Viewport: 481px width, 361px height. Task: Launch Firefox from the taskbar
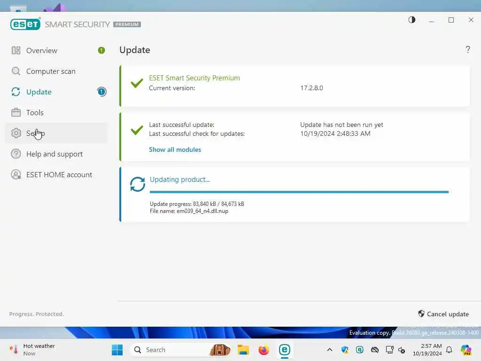click(264, 350)
